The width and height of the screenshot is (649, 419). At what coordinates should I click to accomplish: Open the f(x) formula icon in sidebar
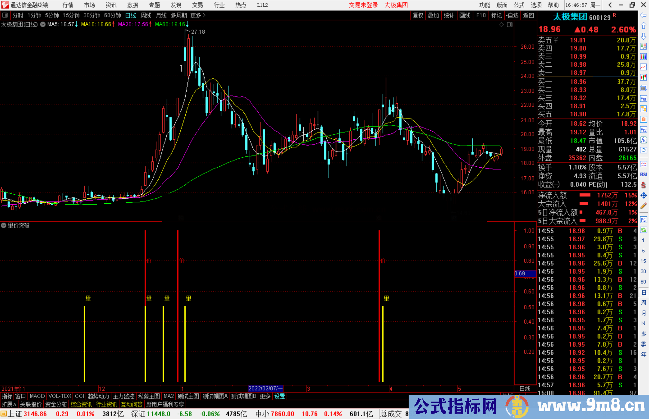pyautogui.click(x=643, y=140)
